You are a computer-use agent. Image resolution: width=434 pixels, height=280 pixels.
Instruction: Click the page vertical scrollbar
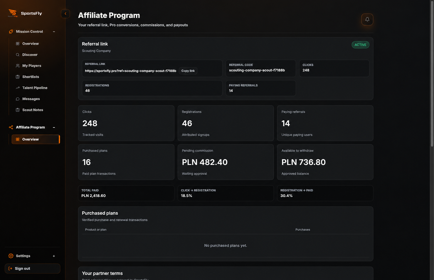tap(432, 74)
